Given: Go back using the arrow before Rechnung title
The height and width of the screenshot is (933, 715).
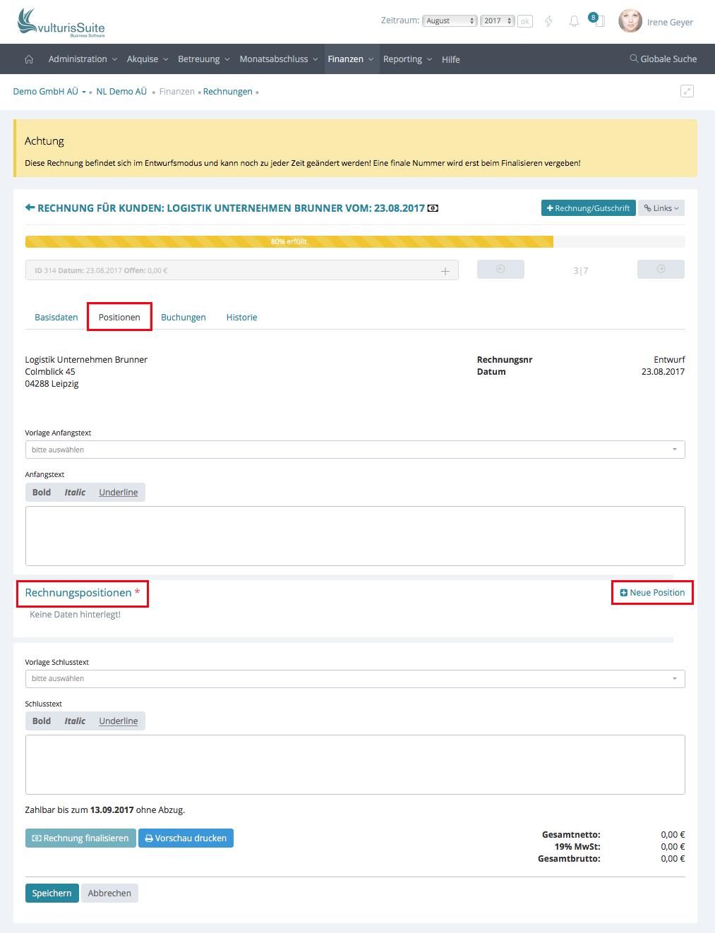Looking at the screenshot, I should [30, 207].
